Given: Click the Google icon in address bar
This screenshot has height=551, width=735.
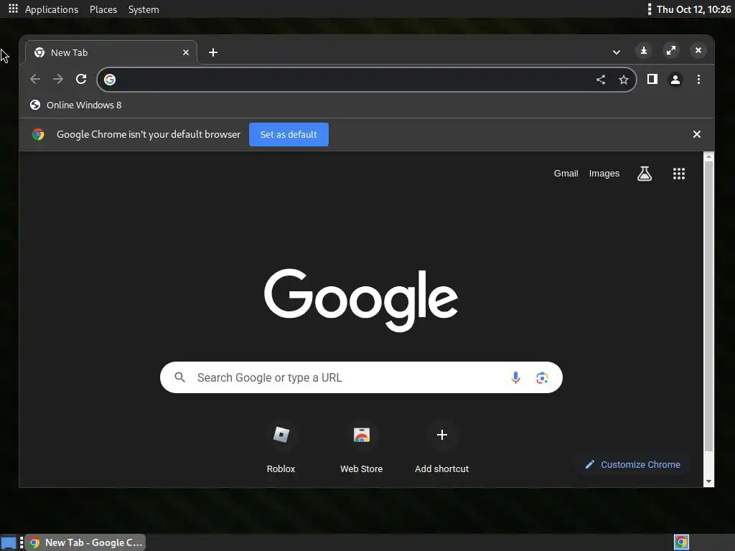Looking at the screenshot, I should (110, 80).
